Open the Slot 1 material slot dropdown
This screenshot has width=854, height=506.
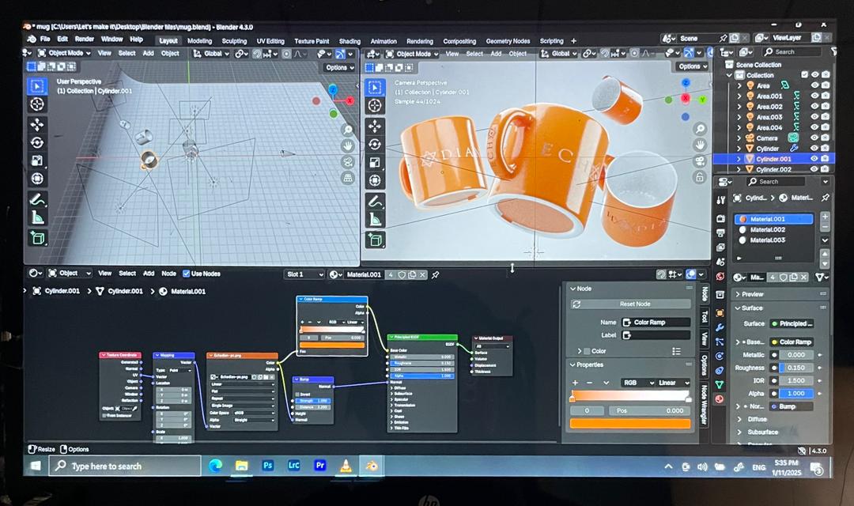coord(305,274)
